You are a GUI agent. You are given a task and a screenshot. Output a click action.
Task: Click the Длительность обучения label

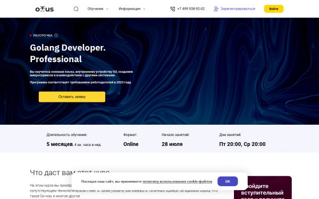[67, 135]
